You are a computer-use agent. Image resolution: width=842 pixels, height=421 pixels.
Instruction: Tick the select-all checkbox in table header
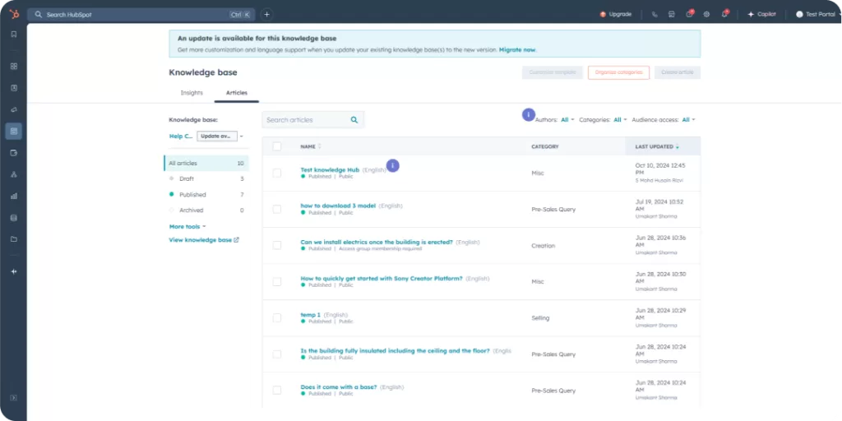click(277, 146)
